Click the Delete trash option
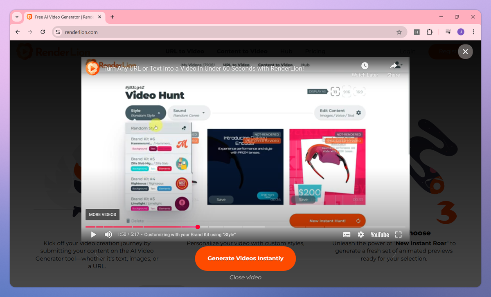The width and height of the screenshot is (491, 297). coord(135,221)
